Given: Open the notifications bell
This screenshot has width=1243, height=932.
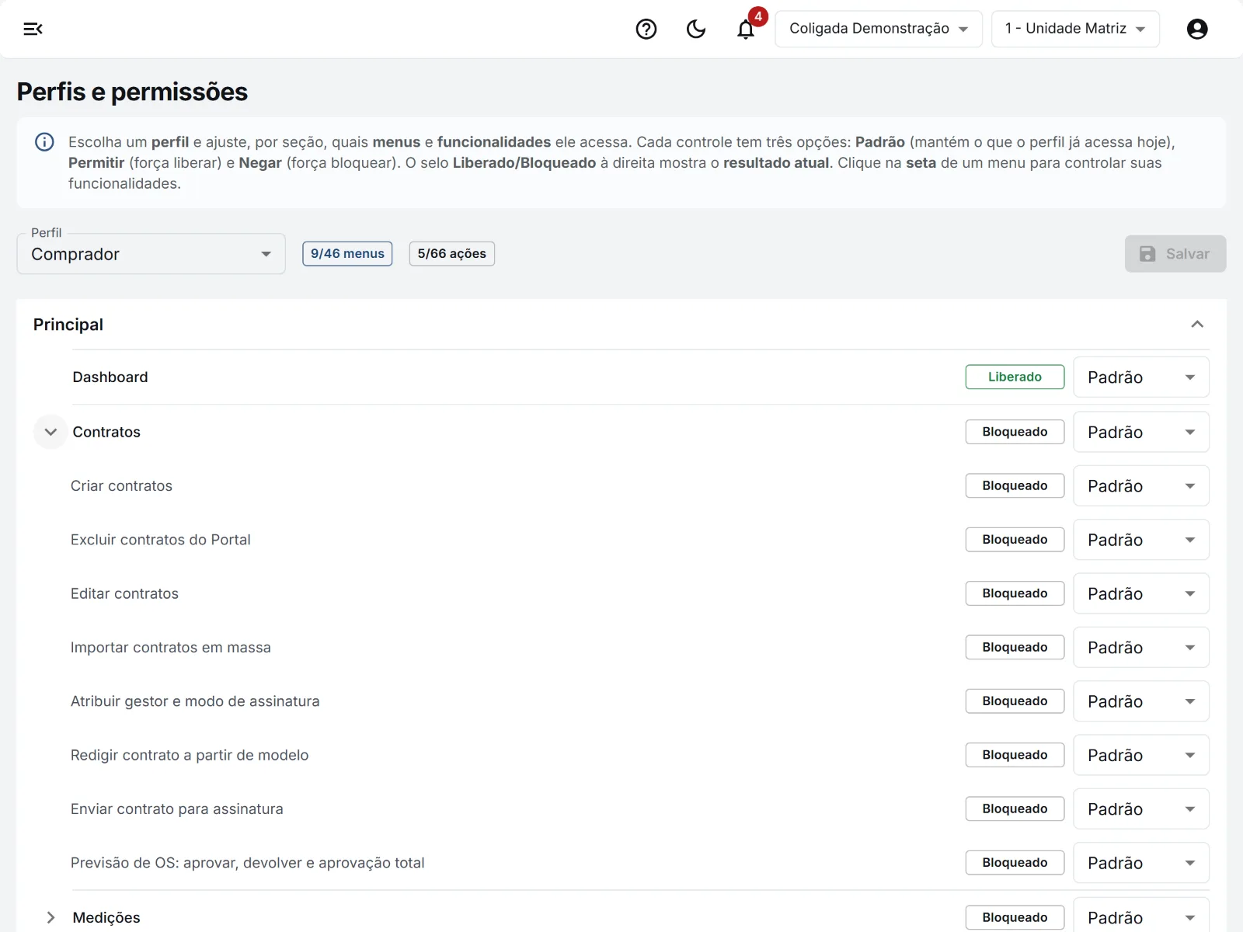Looking at the screenshot, I should coord(746,29).
